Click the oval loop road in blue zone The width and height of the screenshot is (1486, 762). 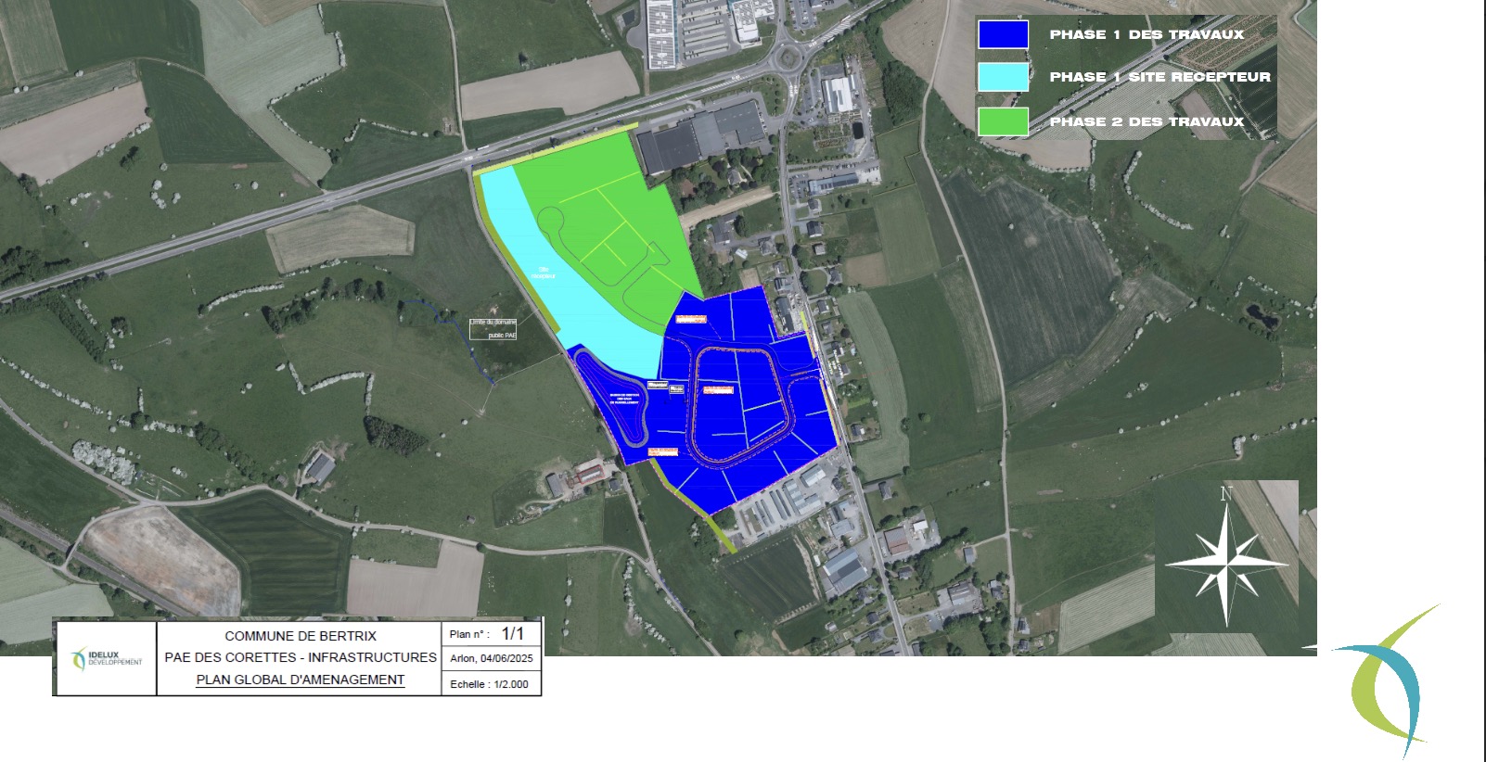pyautogui.click(x=740, y=401)
